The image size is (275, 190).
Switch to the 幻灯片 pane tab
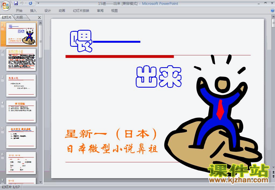pos(7,17)
